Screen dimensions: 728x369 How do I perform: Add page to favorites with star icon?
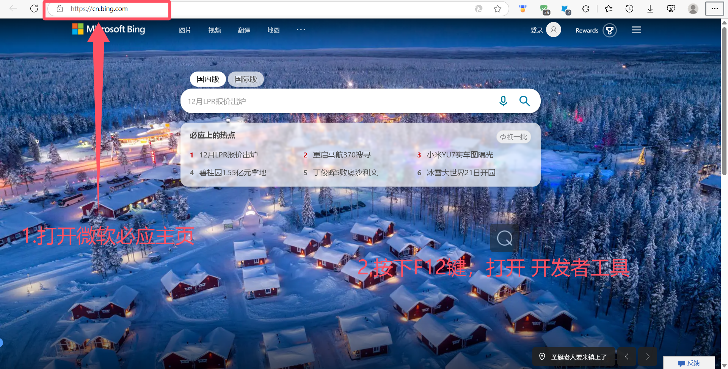tap(498, 9)
